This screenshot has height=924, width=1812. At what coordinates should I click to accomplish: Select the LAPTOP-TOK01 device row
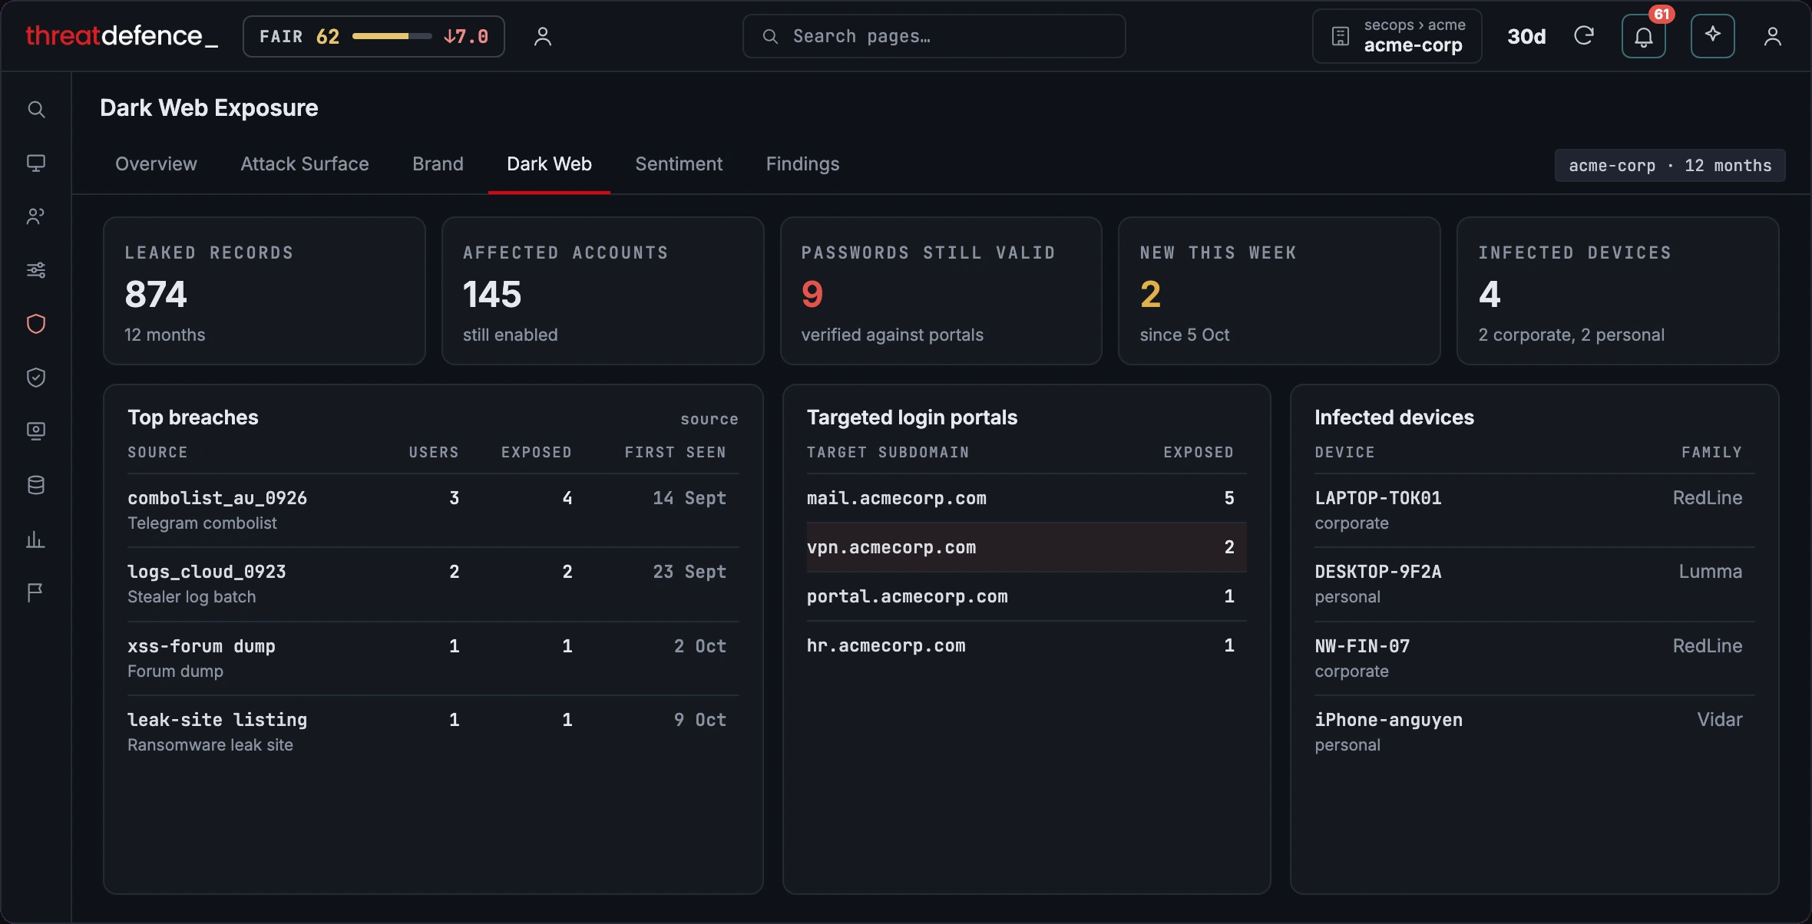1535,510
